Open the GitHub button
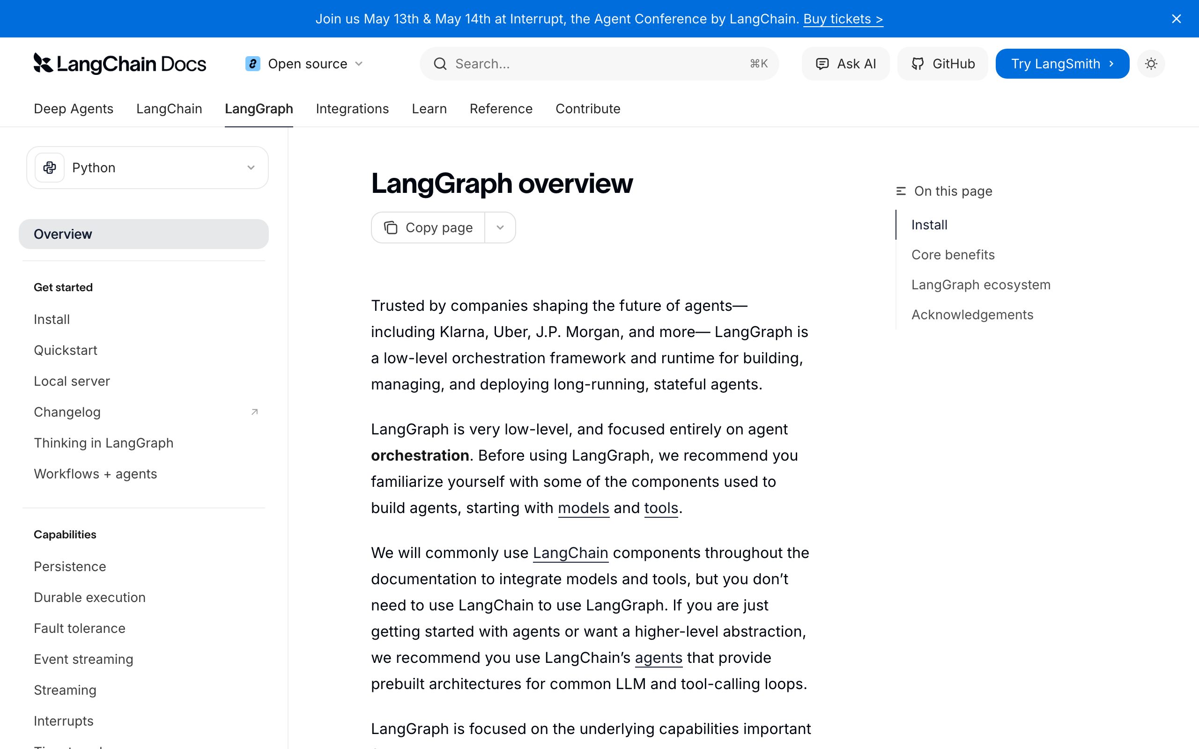Viewport: 1199px width, 749px height. tap(942, 63)
